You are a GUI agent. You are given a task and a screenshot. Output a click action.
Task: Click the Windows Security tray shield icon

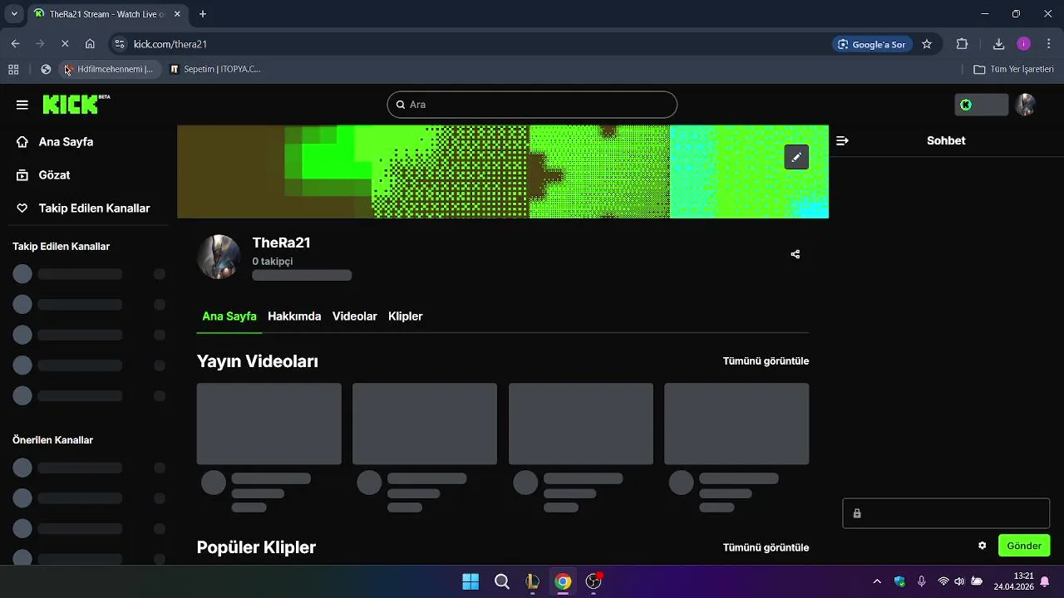tap(899, 581)
